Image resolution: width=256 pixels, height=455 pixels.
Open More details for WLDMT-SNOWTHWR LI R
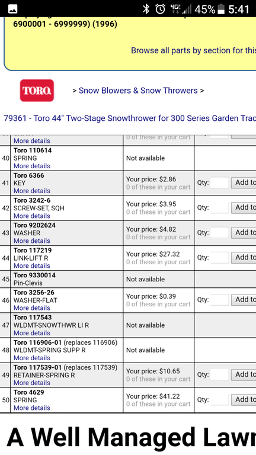(32, 333)
